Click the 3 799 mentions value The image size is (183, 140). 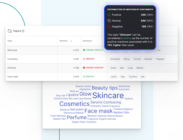[x=76, y=68]
